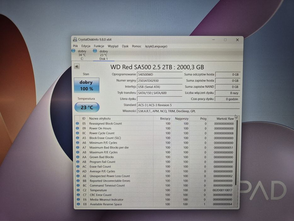This screenshot has height=221, width=294.
Task: Click the ID column header
Action: [x=84, y=118]
